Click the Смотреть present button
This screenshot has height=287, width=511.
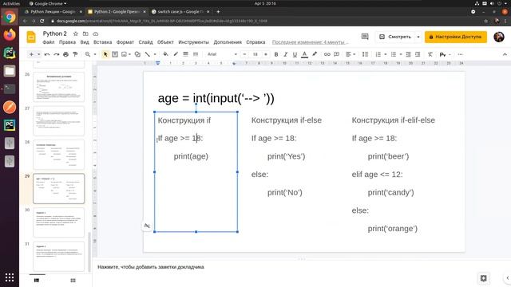point(395,37)
